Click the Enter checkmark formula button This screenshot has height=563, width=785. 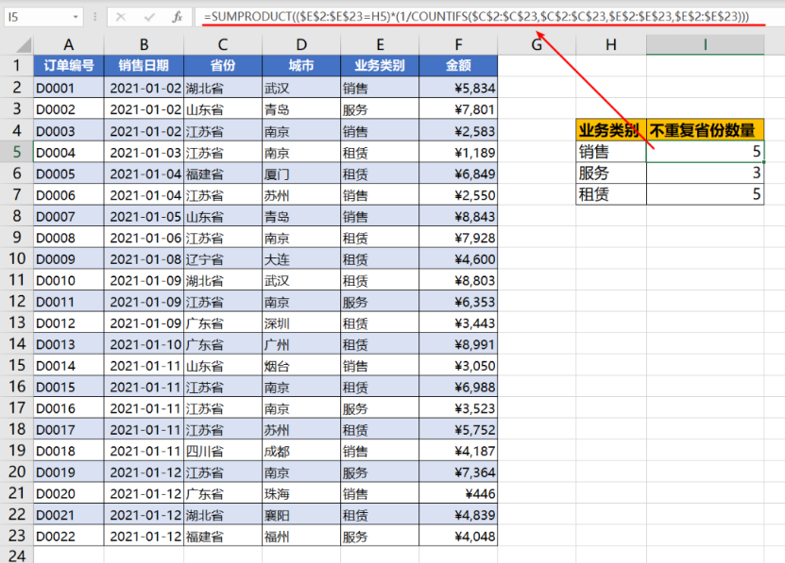149,17
